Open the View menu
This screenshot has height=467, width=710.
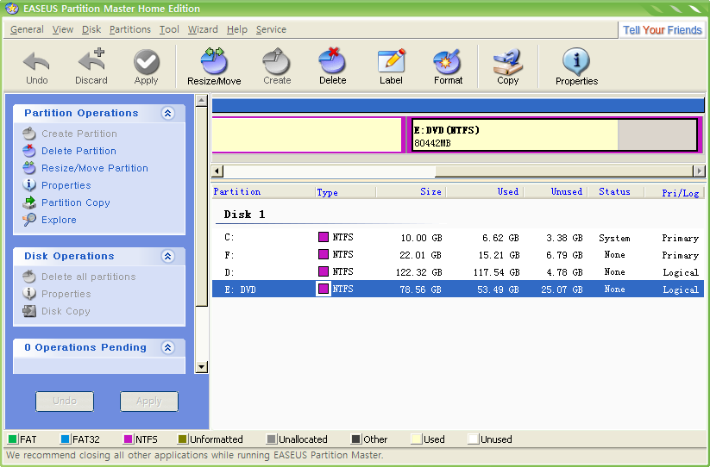[62, 29]
